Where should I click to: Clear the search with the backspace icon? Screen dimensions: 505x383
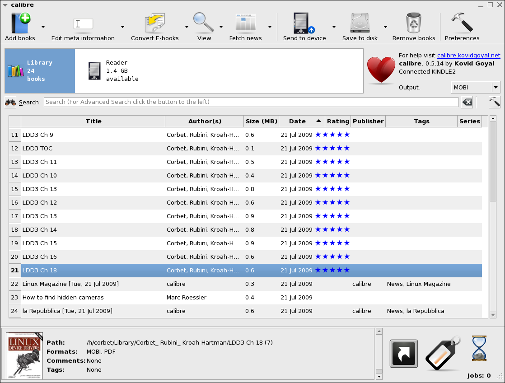(467, 103)
